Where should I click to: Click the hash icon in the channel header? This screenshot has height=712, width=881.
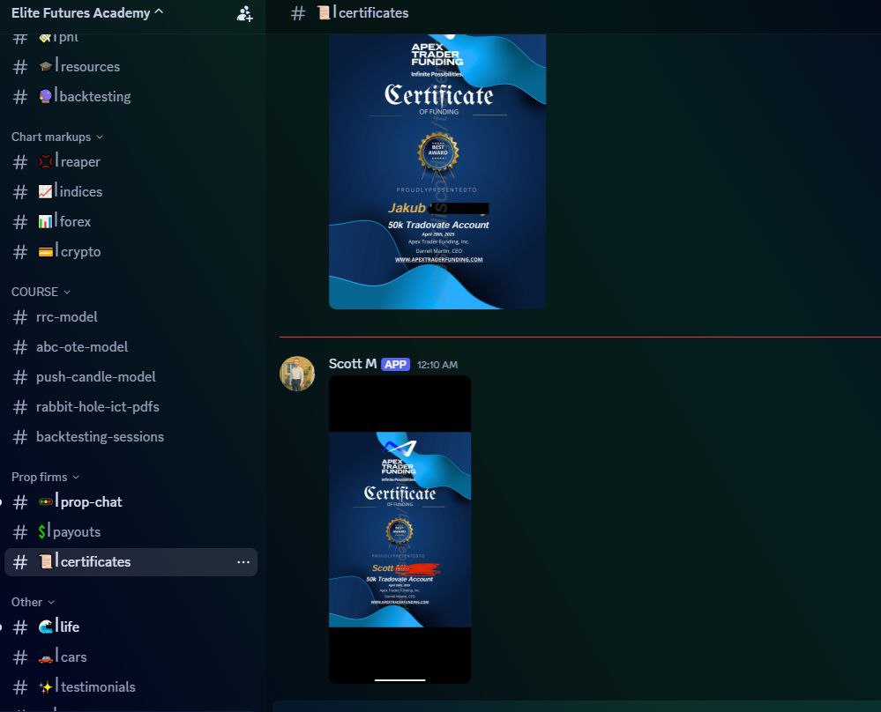tap(298, 13)
